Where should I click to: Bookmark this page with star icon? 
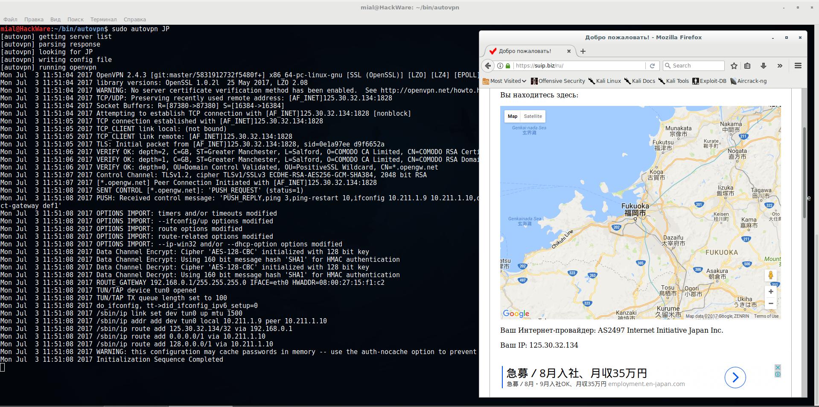coord(734,66)
